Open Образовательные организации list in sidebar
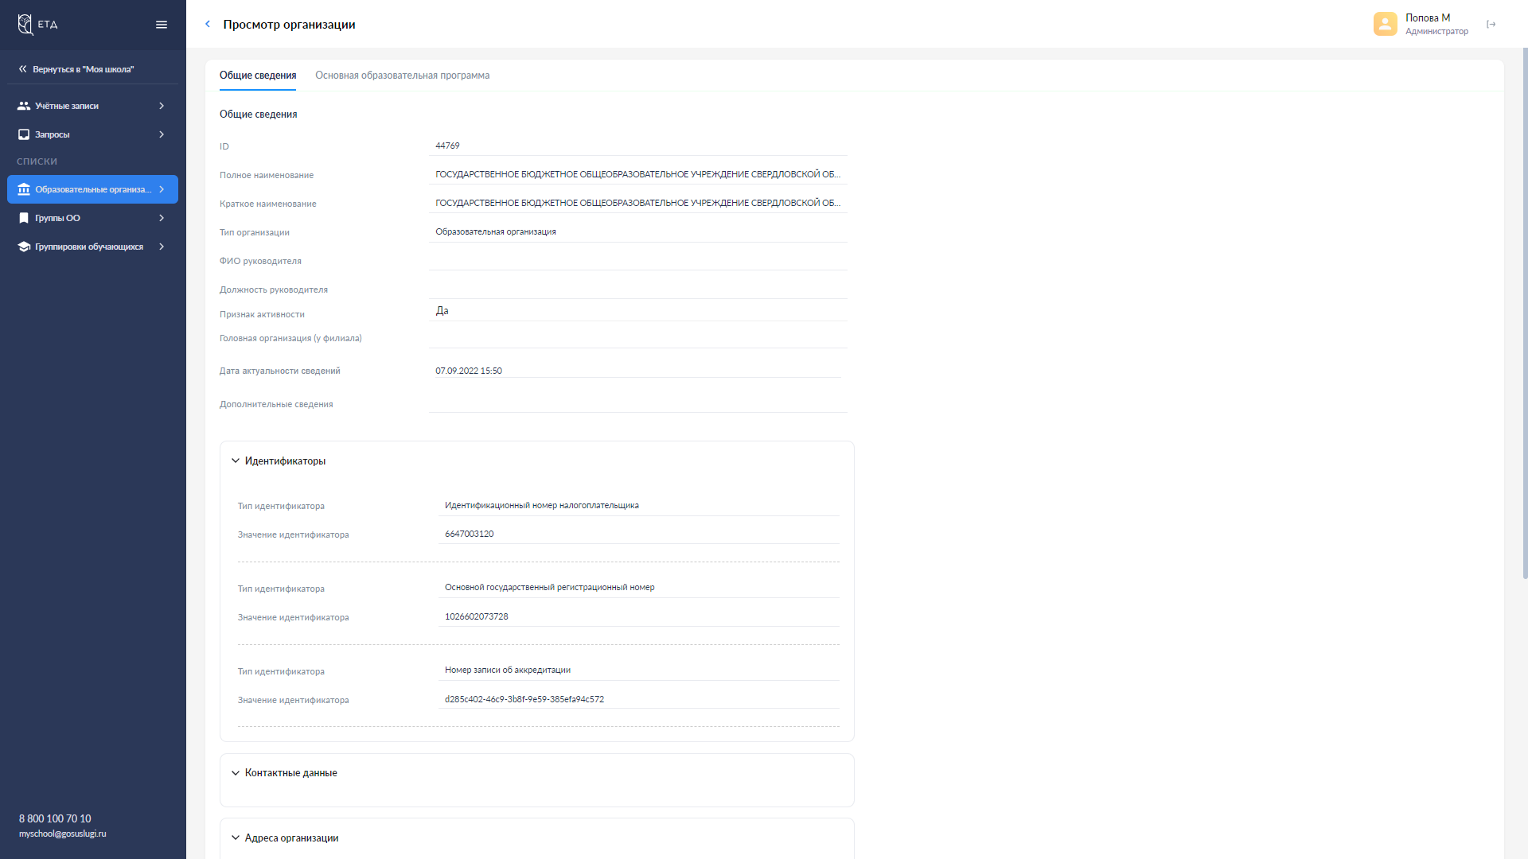The height and width of the screenshot is (859, 1528). tap(92, 189)
